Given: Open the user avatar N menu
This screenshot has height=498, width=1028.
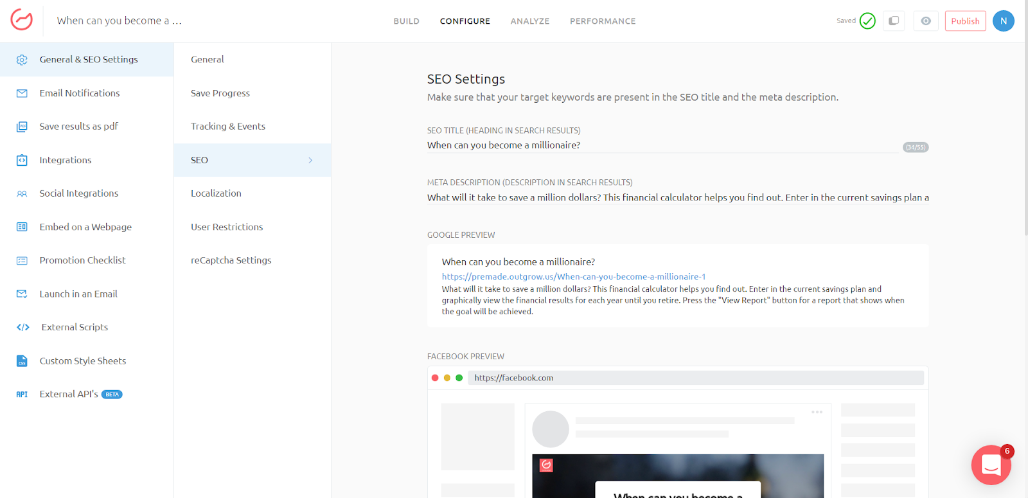Looking at the screenshot, I should click(x=1003, y=21).
